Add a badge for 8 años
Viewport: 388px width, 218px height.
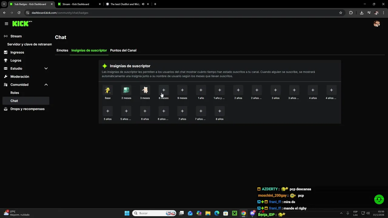coord(220,111)
